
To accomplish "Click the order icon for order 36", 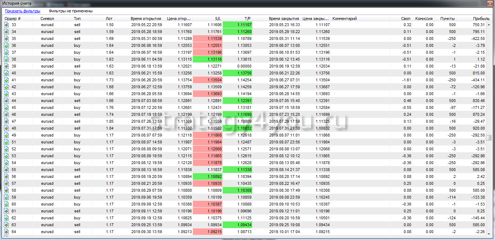I will 6,45.
